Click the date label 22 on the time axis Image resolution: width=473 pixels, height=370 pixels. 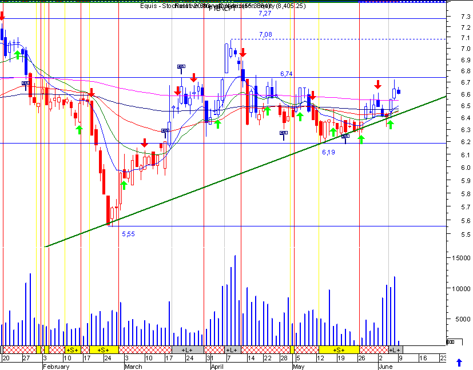tap(268, 358)
